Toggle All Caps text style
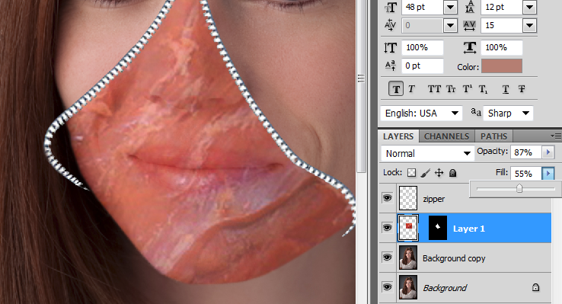This screenshot has height=304, width=562. coord(434,89)
